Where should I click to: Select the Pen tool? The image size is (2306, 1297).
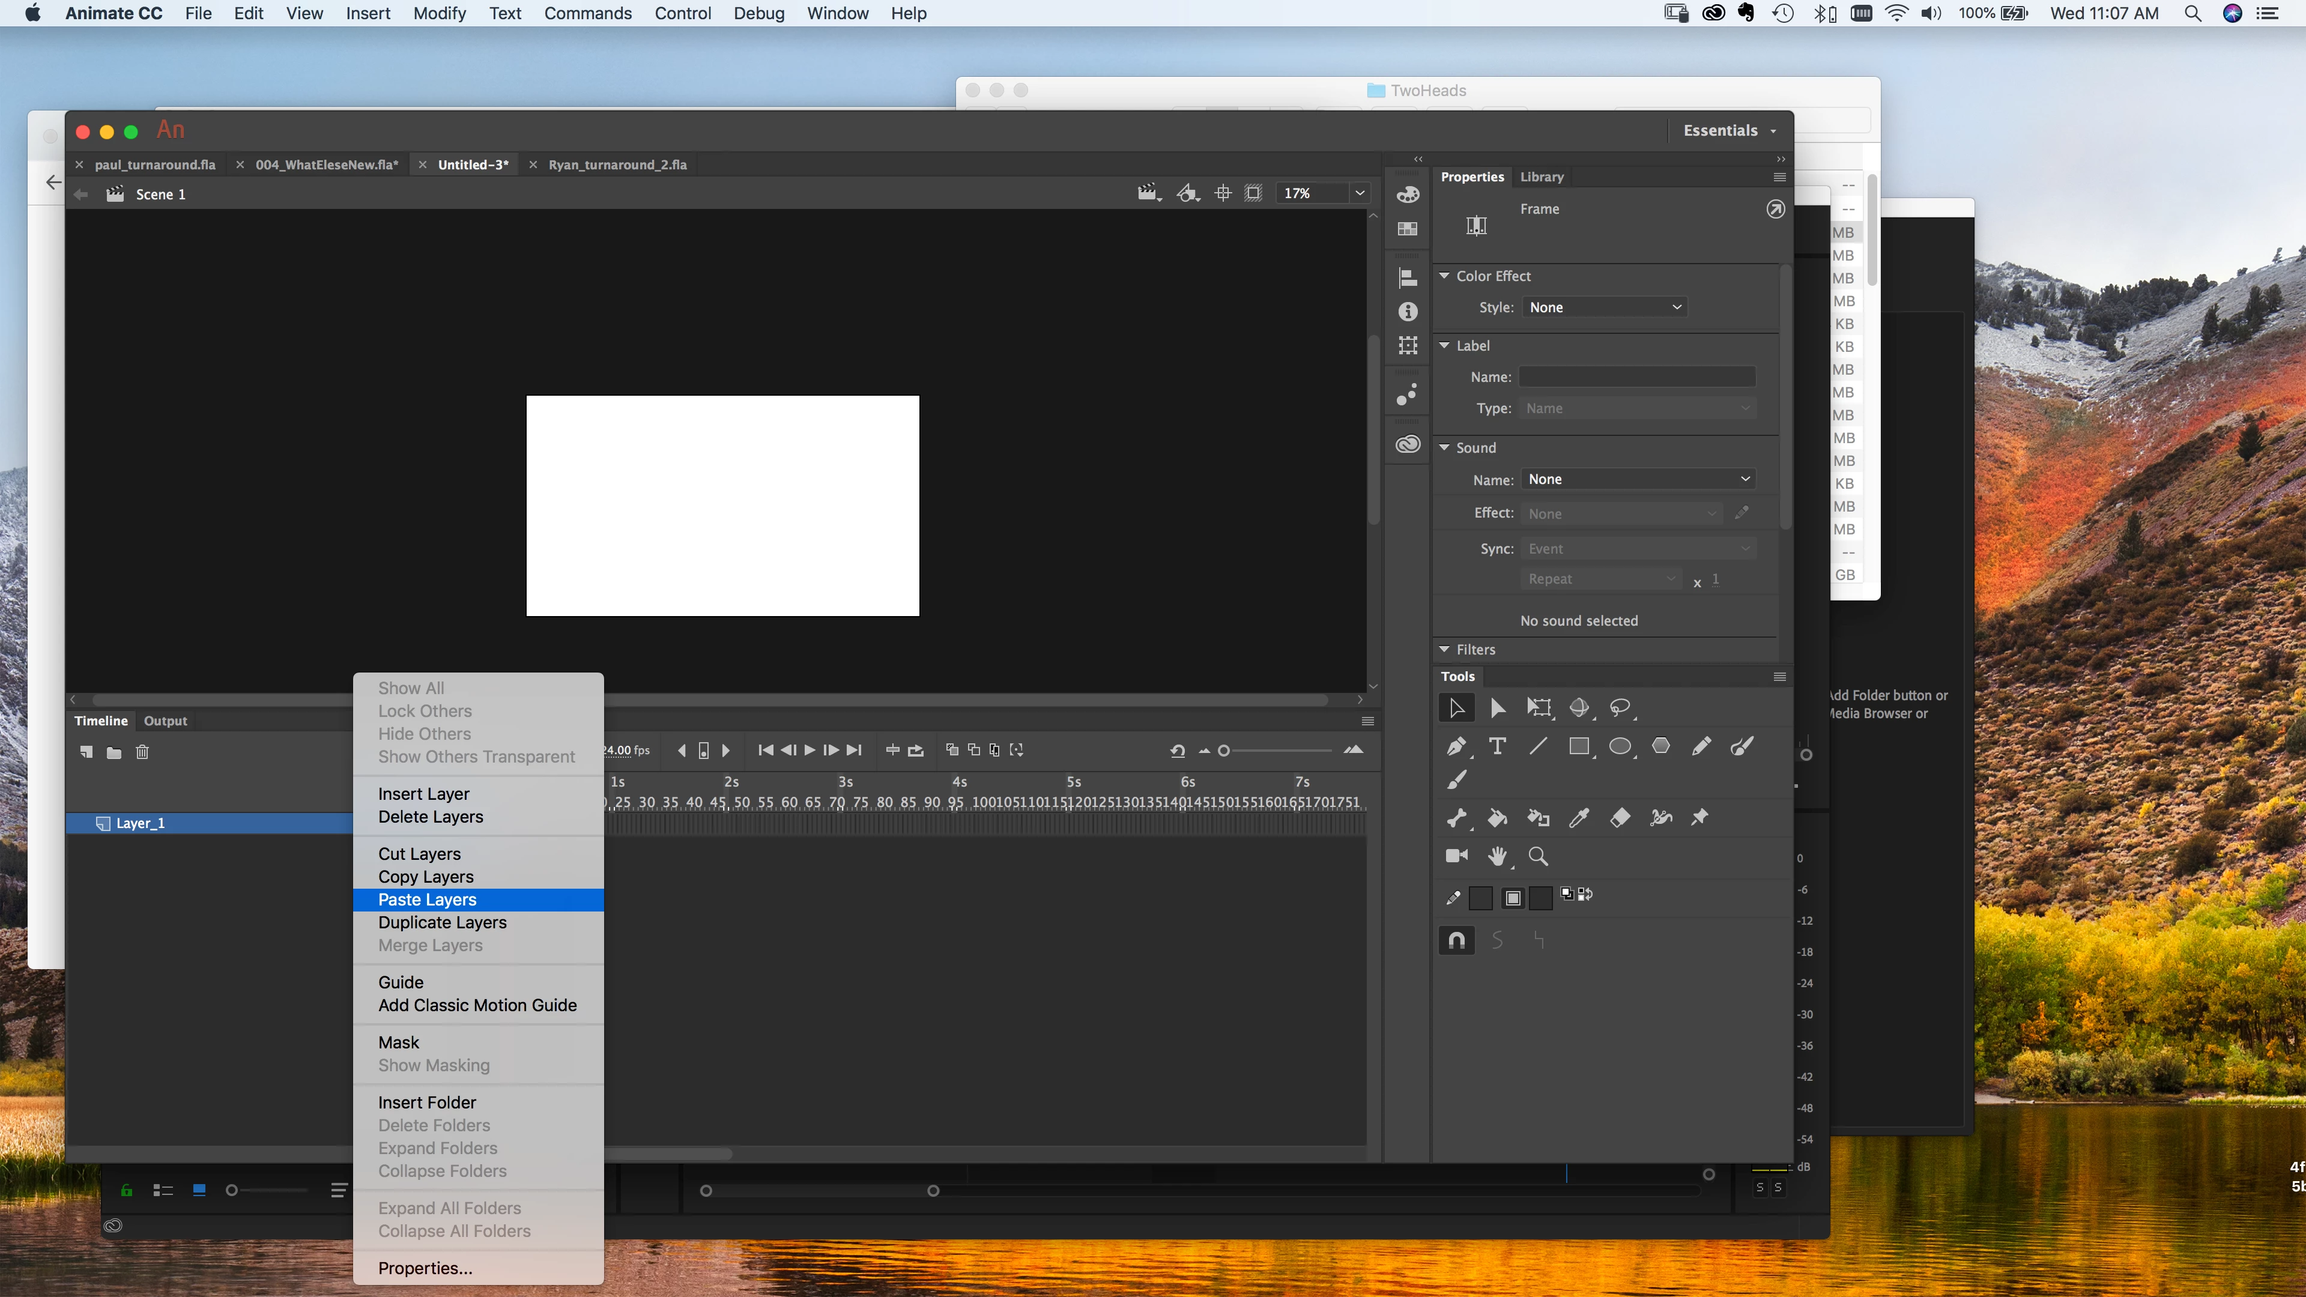1456,746
